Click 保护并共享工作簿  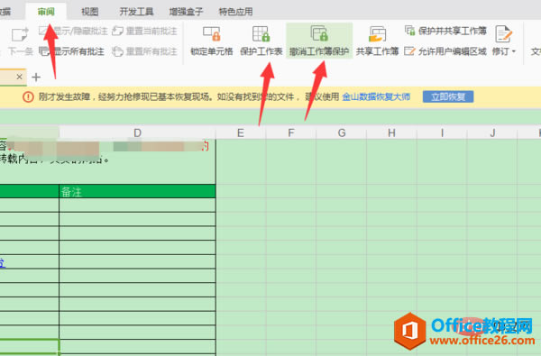pos(445,31)
